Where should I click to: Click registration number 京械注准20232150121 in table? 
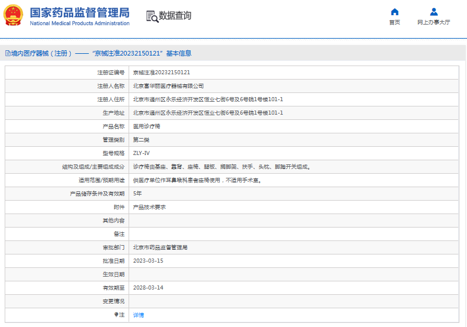click(161, 73)
